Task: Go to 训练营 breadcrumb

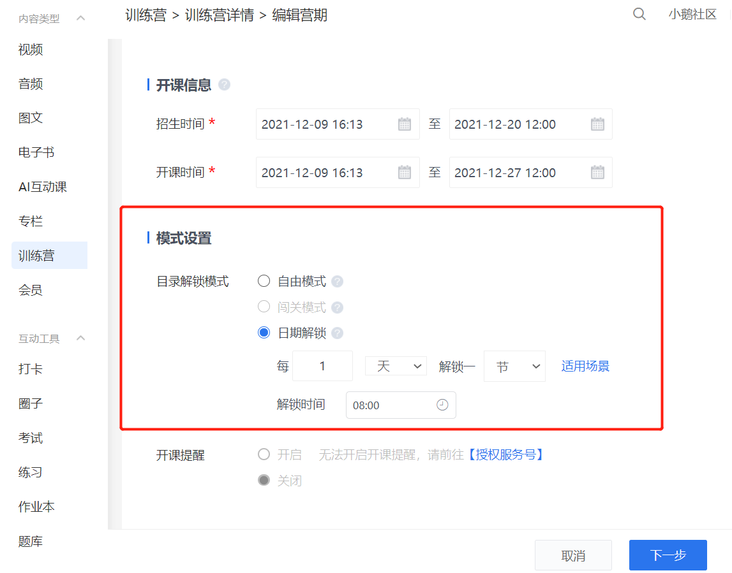Action: 146,15
